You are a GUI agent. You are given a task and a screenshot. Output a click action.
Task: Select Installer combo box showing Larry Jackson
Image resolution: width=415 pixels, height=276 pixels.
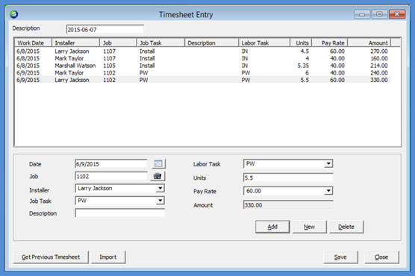tap(119, 188)
